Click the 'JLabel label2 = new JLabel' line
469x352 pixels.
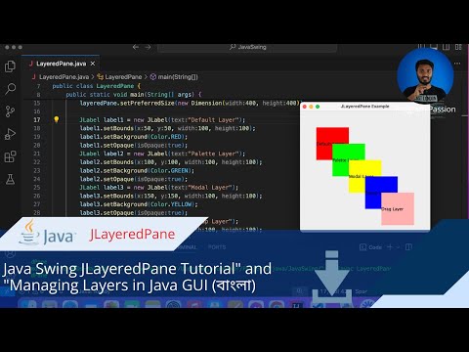click(162, 154)
